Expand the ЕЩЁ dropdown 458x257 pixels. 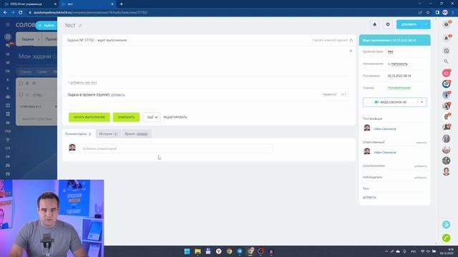tap(152, 117)
